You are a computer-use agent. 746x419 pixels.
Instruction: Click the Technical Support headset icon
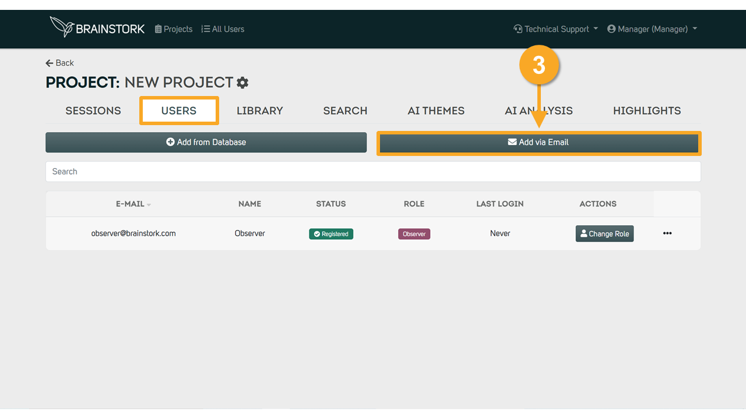(518, 29)
